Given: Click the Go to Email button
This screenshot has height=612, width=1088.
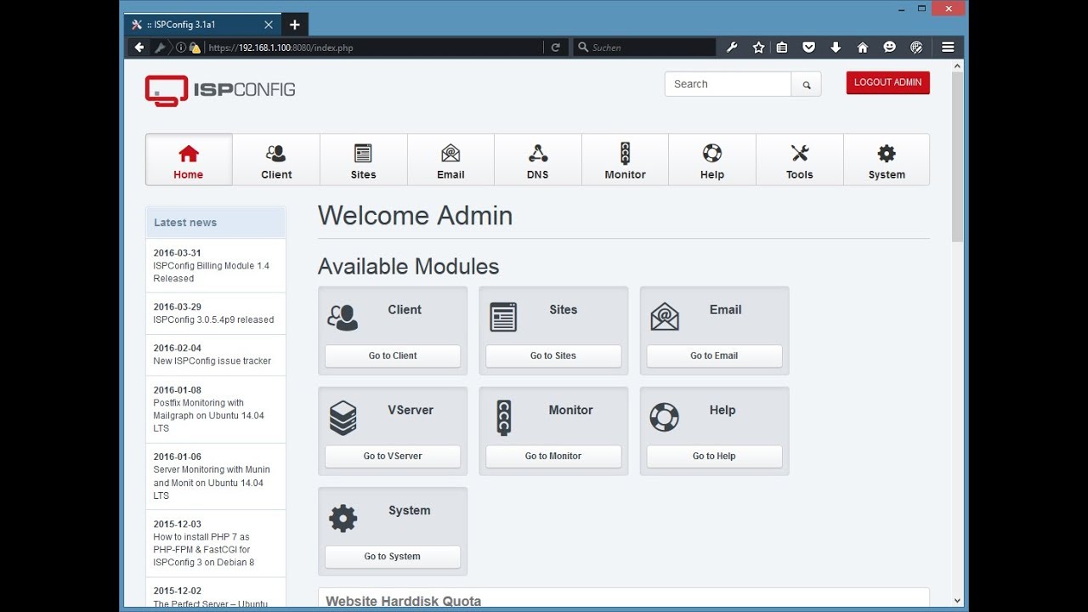Looking at the screenshot, I should pyautogui.click(x=714, y=356).
